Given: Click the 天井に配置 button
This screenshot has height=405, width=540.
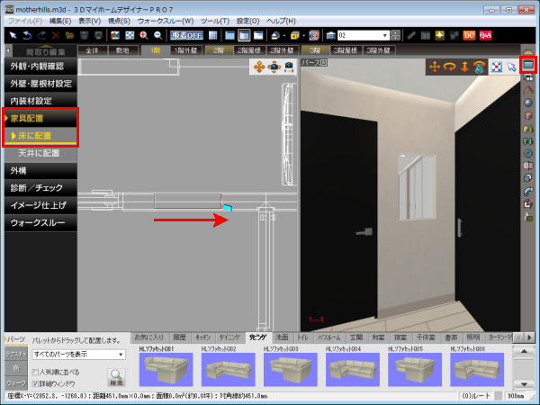Looking at the screenshot, I should [38, 153].
